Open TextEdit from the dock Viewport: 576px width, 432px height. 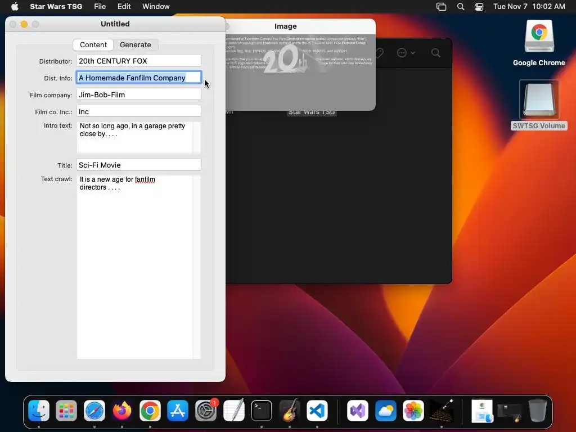pyautogui.click(x=233, y=410)
